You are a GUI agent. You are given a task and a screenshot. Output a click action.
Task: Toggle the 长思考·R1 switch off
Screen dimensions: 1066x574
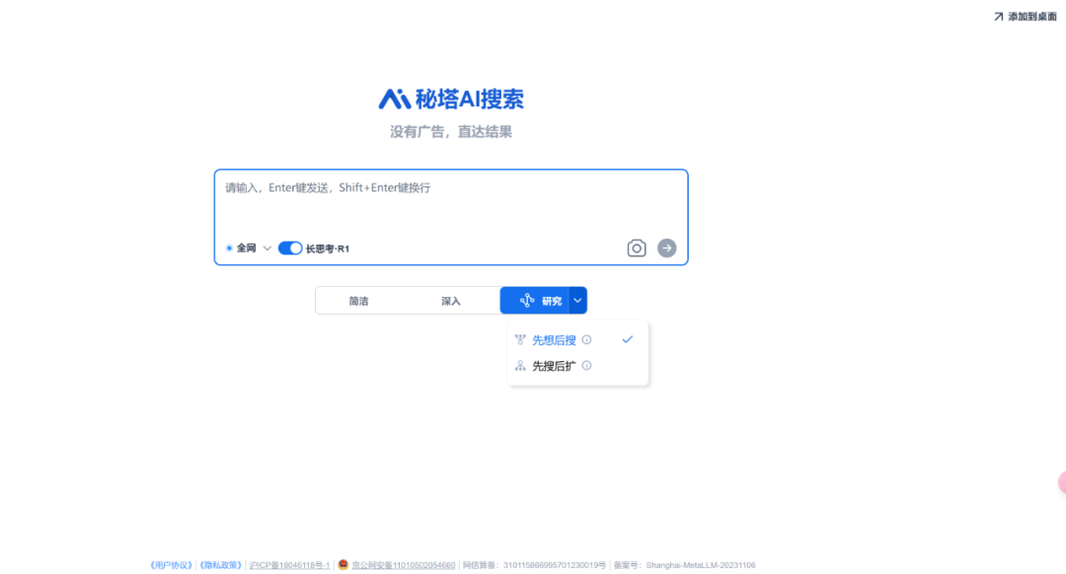click(290, 248)
